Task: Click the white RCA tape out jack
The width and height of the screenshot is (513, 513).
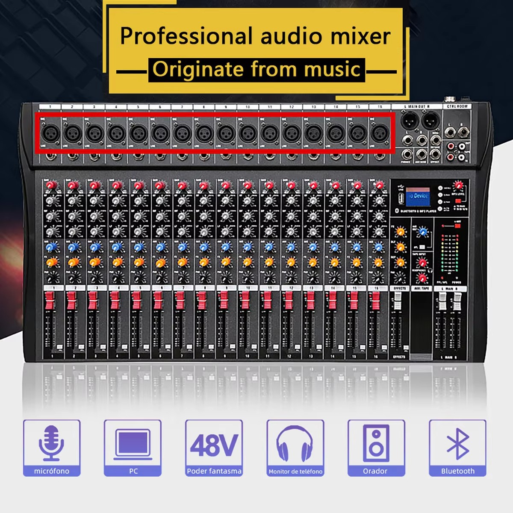Action: tap(462, 147)
